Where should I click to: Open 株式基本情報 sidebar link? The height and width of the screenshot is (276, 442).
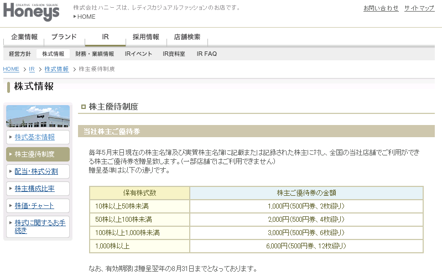tap(35, 137)
